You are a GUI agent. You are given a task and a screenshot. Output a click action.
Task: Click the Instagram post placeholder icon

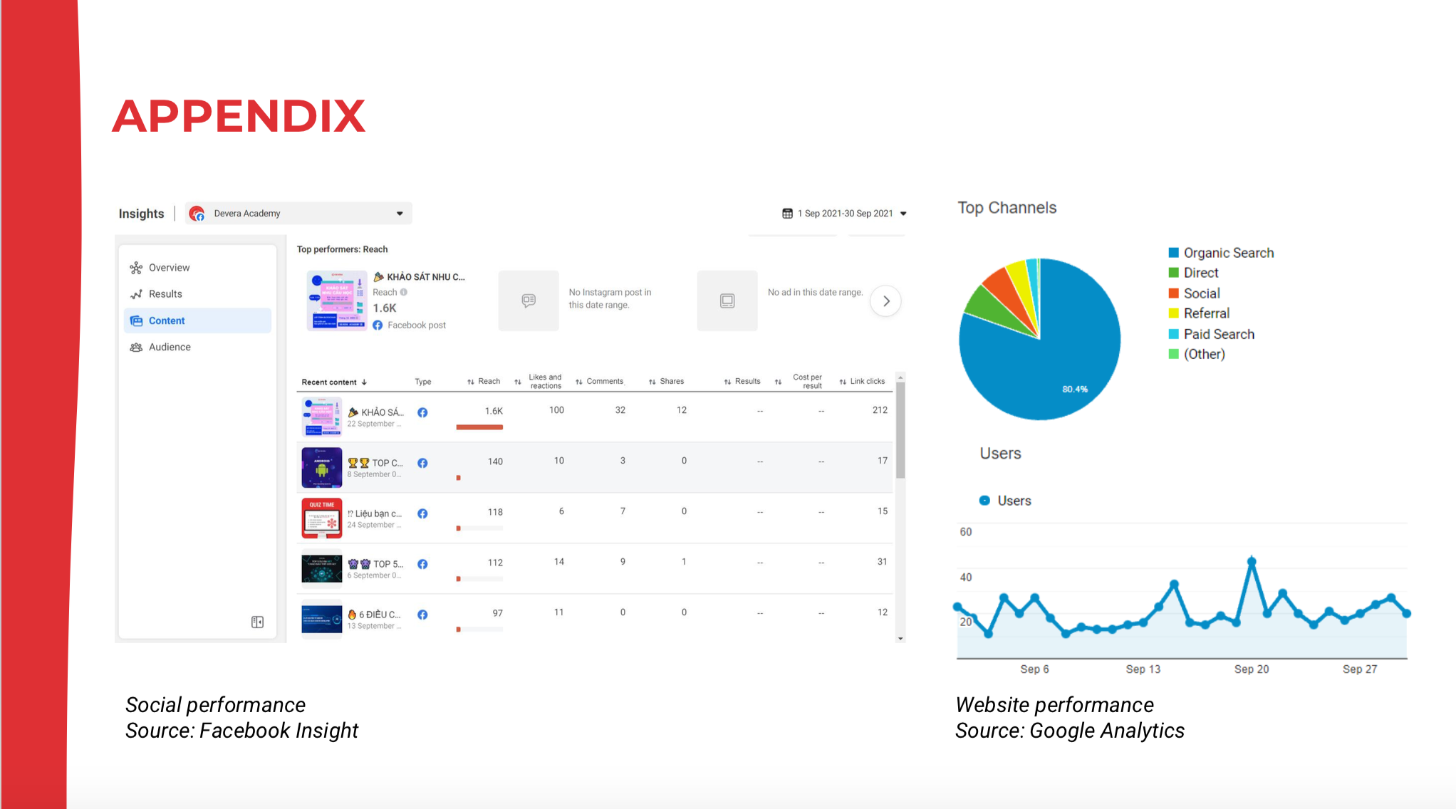pos(529,301)
